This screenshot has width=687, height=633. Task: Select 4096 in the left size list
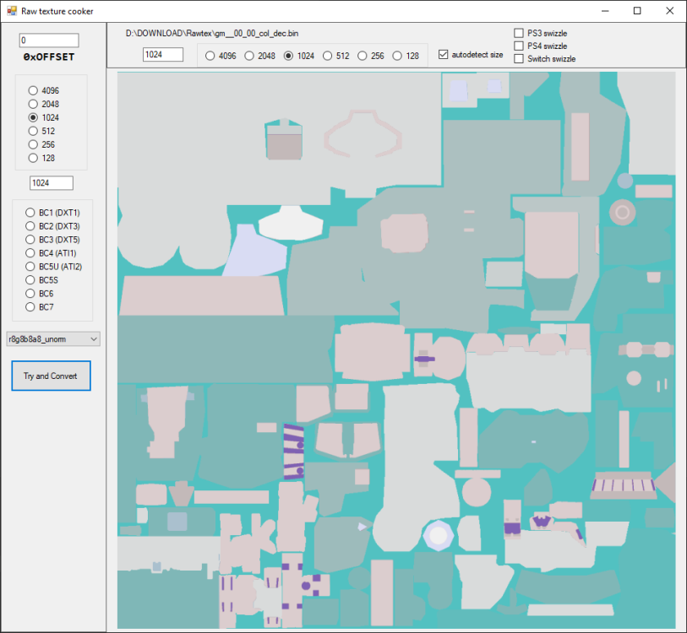tap(33, 90)
